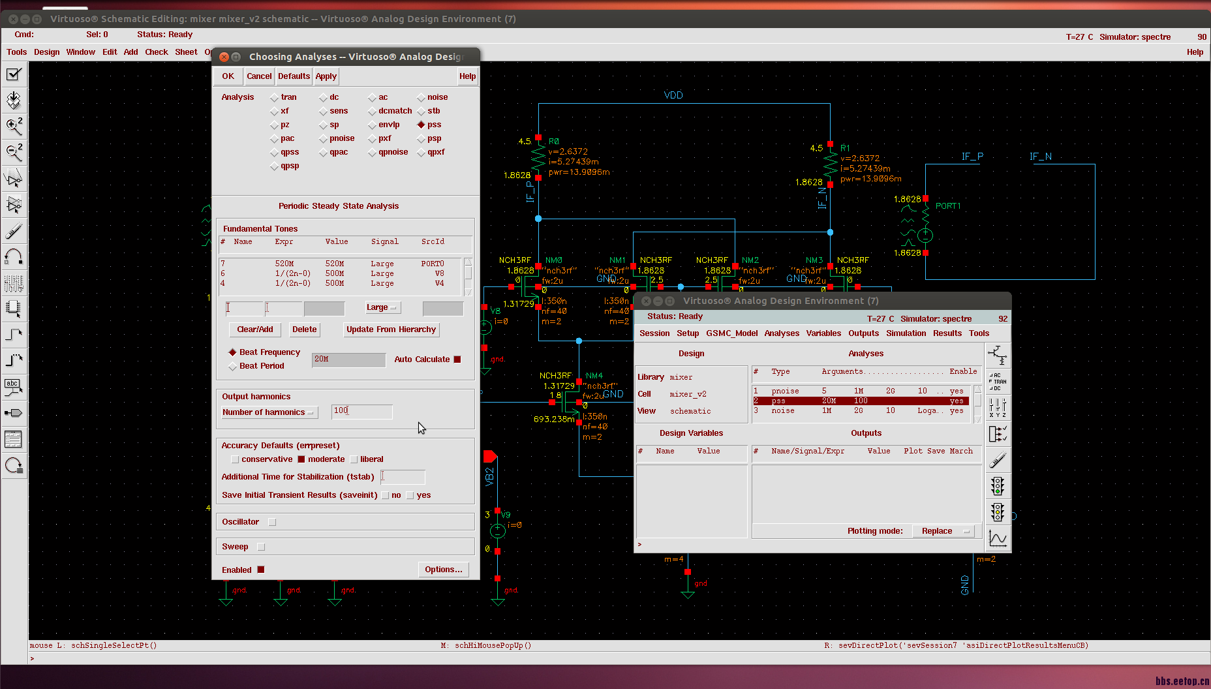
Task: Select the tran analysis radio button
Action: pyautogui.click(x=275, y=98)
